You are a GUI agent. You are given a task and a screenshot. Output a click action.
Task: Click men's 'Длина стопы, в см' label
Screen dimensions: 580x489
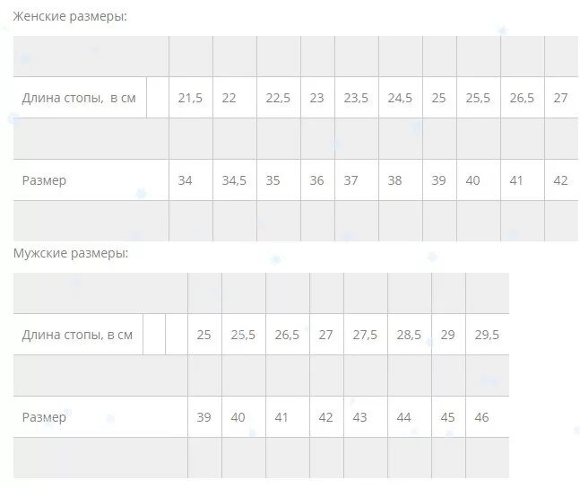[x=77, y=335]
